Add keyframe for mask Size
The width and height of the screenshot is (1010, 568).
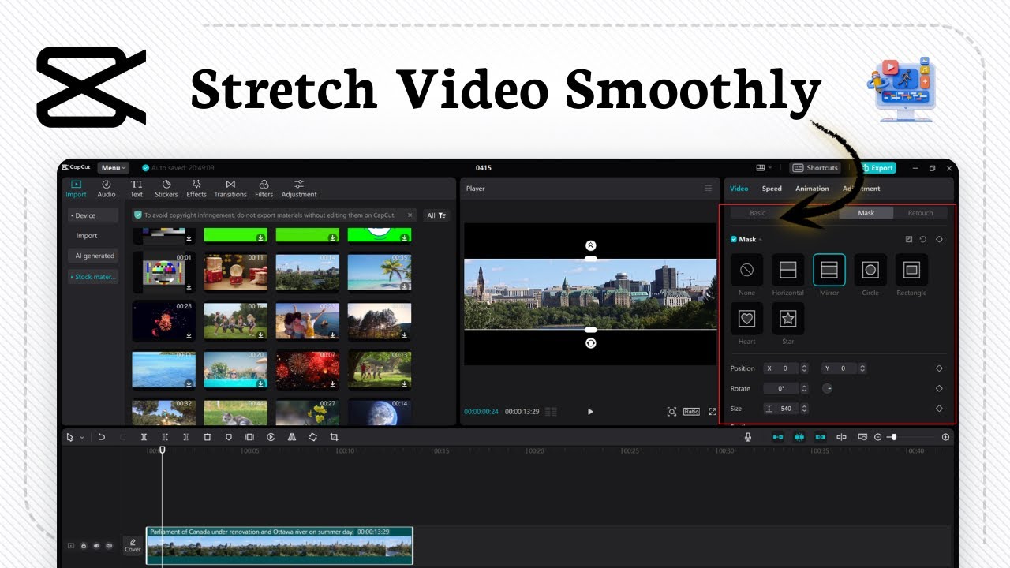click(x=939, y=409)
